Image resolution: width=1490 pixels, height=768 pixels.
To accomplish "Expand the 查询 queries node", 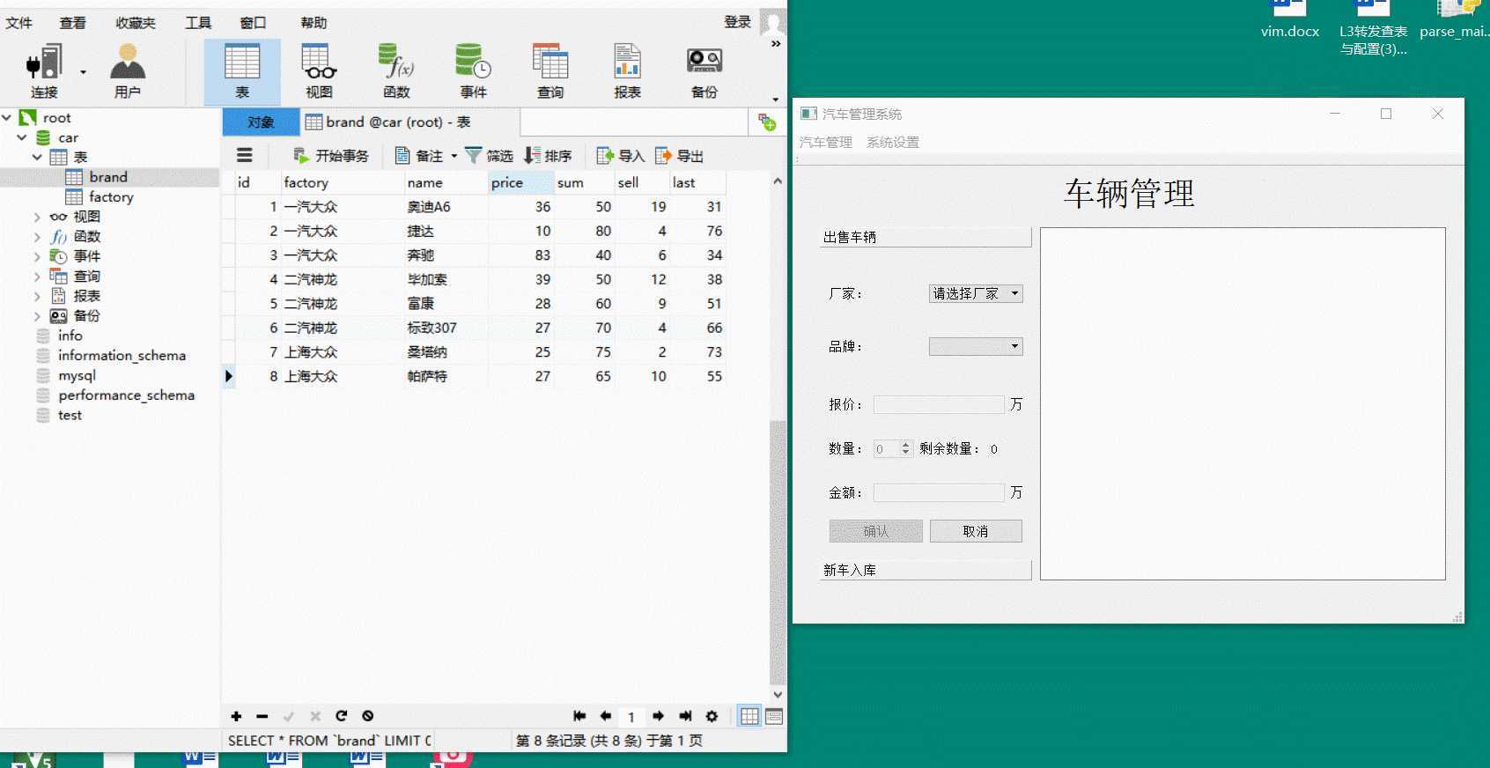I will click(x=37, y=276).
